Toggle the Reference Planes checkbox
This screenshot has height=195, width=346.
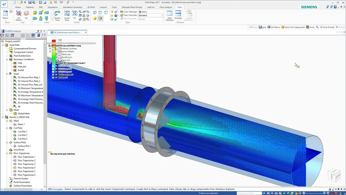click(x=53, y=51)
